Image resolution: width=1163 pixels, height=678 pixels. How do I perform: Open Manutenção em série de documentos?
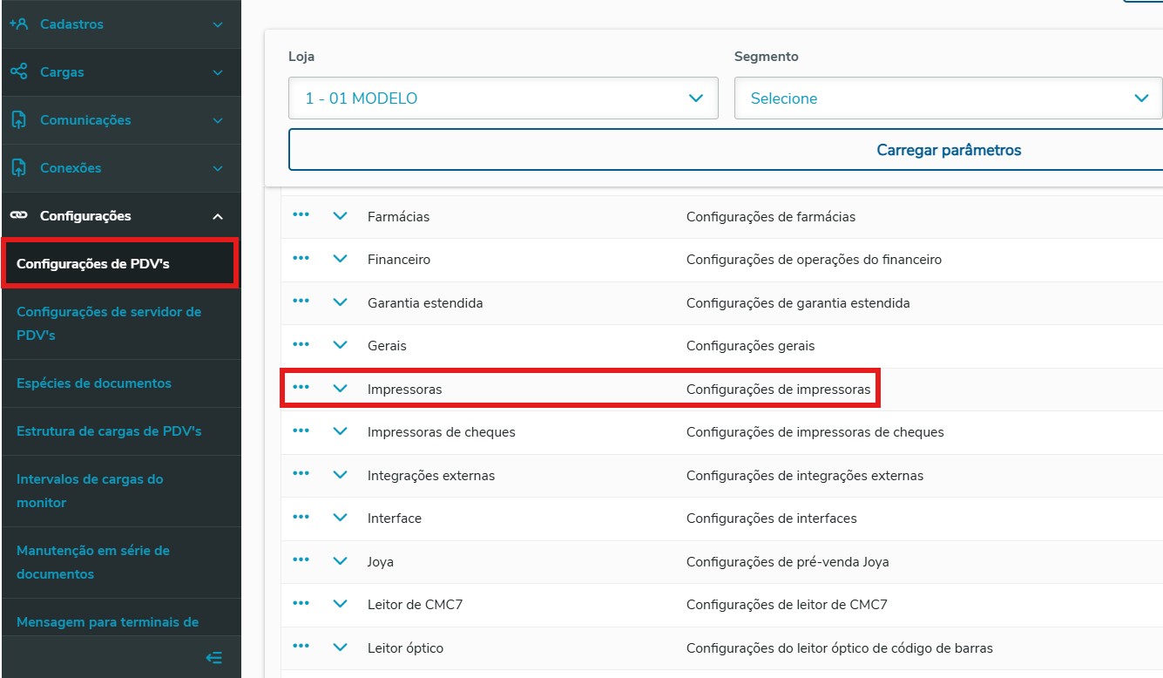pos(120,562)
